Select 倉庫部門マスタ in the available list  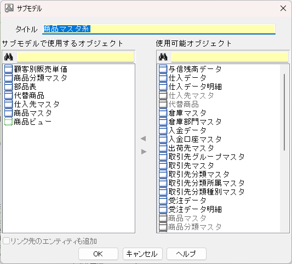[195, 122]
